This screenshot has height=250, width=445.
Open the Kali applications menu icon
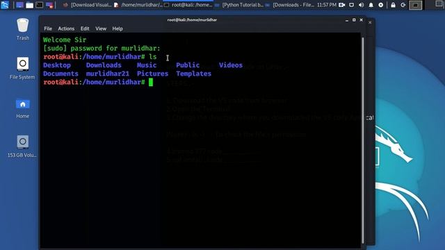(x=5, y=5)
